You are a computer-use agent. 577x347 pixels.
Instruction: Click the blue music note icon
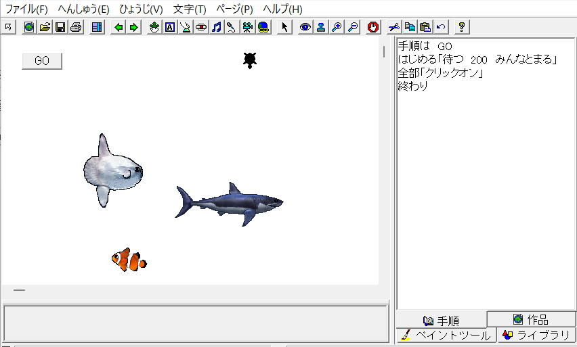pyautogui.click(x=217, y=27)
